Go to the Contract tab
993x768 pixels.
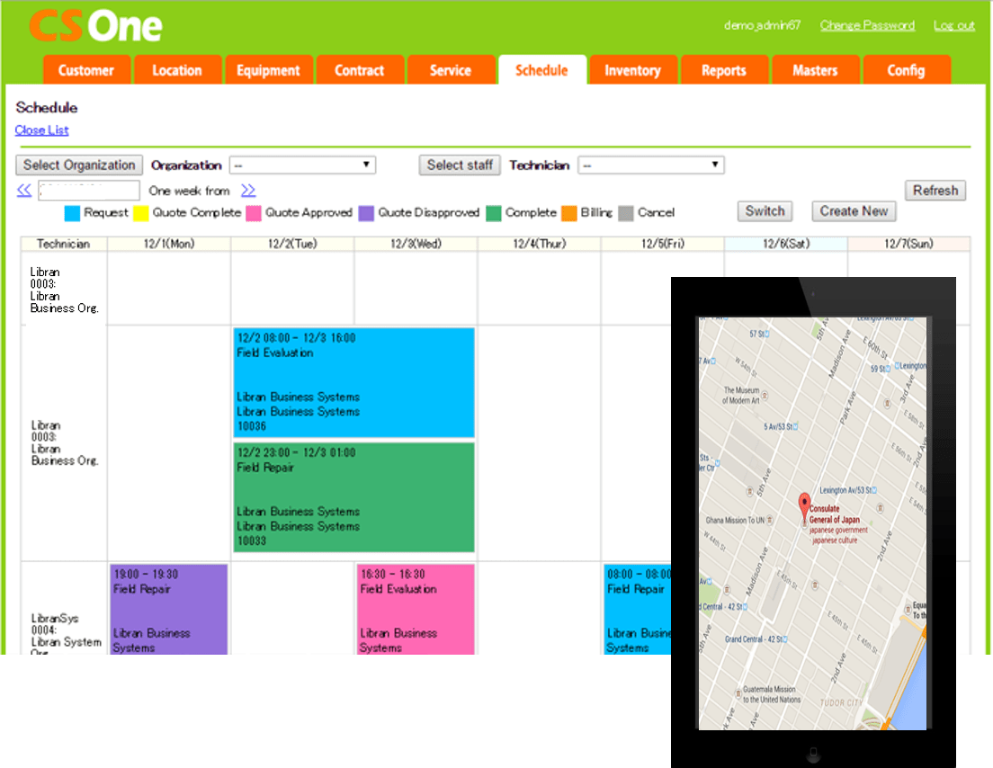361,69
